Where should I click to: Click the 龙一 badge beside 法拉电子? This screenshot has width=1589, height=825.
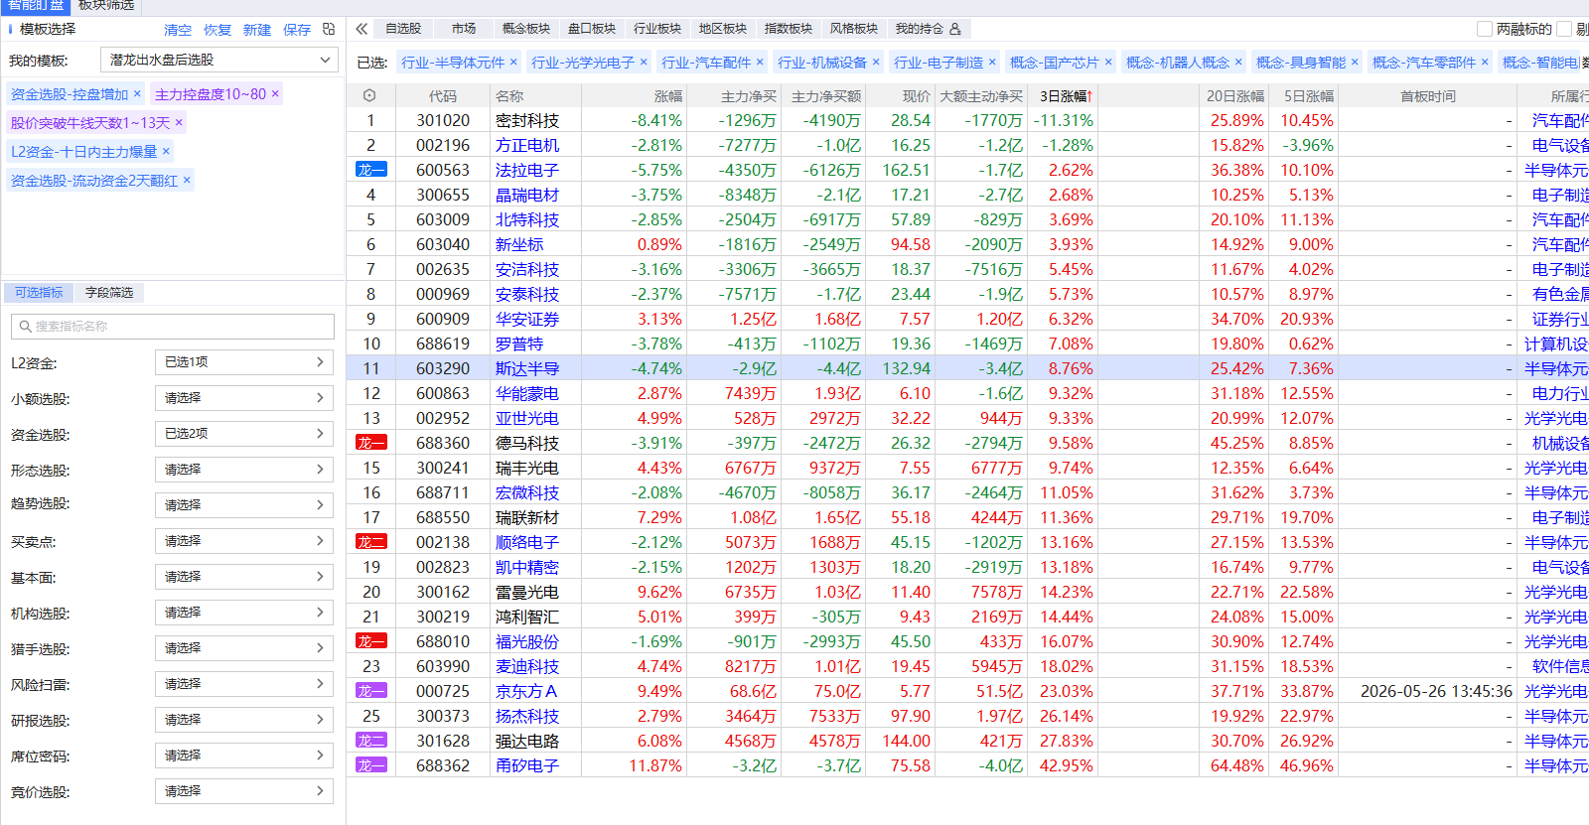tap(371, 170)
